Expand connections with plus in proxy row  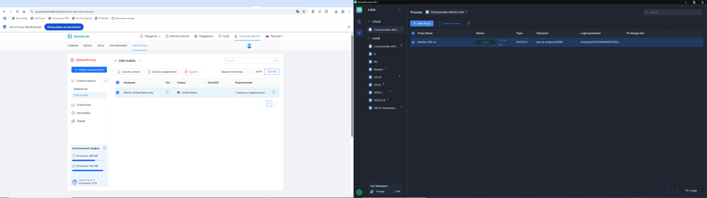[232, 93]
